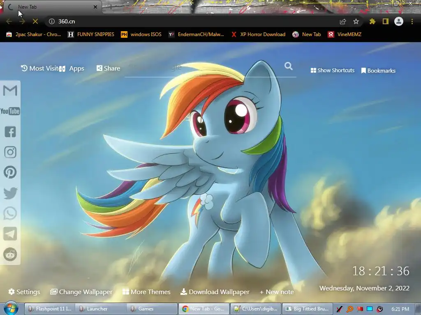
Task: Go back to previous page
Action: pos(9,21)
